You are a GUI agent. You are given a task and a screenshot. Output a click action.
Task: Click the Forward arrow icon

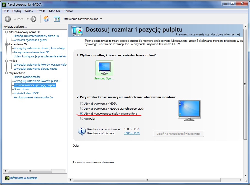point(33,19)
